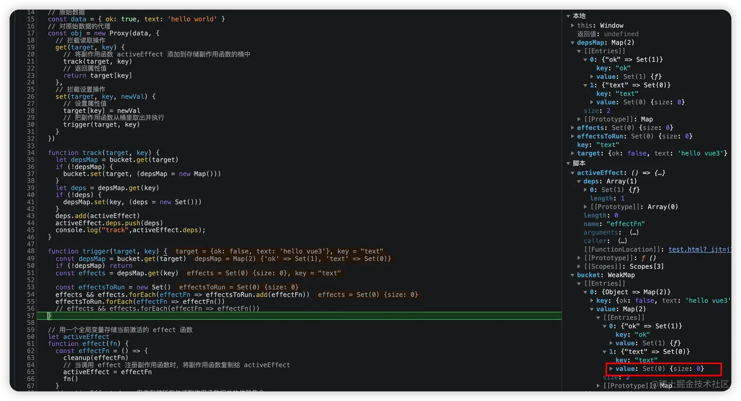Expand [[Prototype]]: Array(0) entry
The image size is (741, 401).
[x=585, y=207]
